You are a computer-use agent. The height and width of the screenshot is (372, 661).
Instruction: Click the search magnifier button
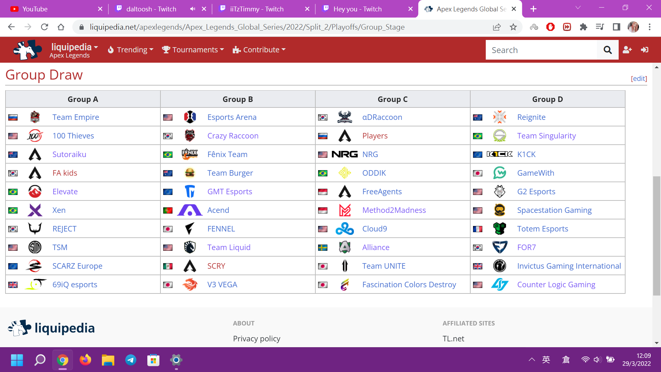[x=608, y=50]
